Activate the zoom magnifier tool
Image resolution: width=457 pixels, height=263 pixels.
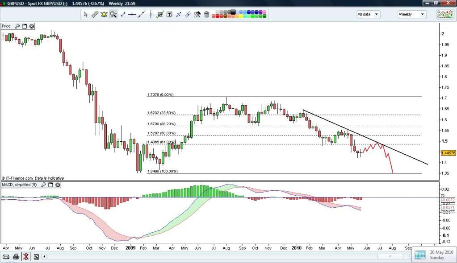[113, 14]
